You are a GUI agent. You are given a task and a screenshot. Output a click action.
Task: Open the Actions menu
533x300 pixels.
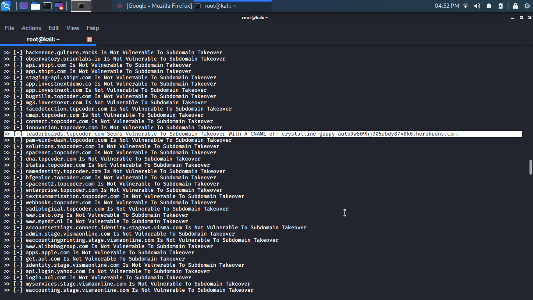(31, 28)
